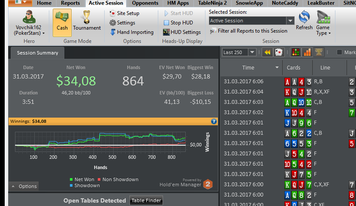
Task: Click the winnings line graph
Action: (x=100, y=142)
